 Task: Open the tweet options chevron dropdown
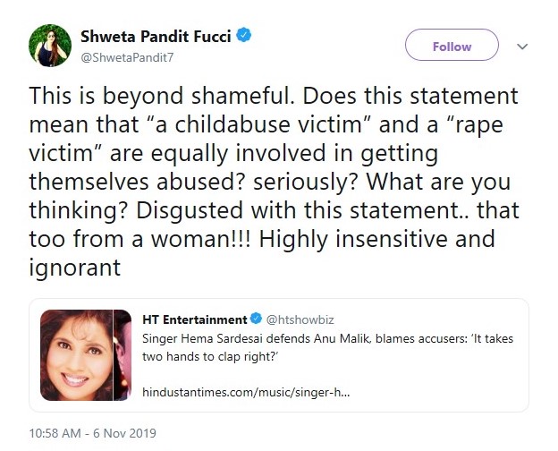[x=522, y=47]
